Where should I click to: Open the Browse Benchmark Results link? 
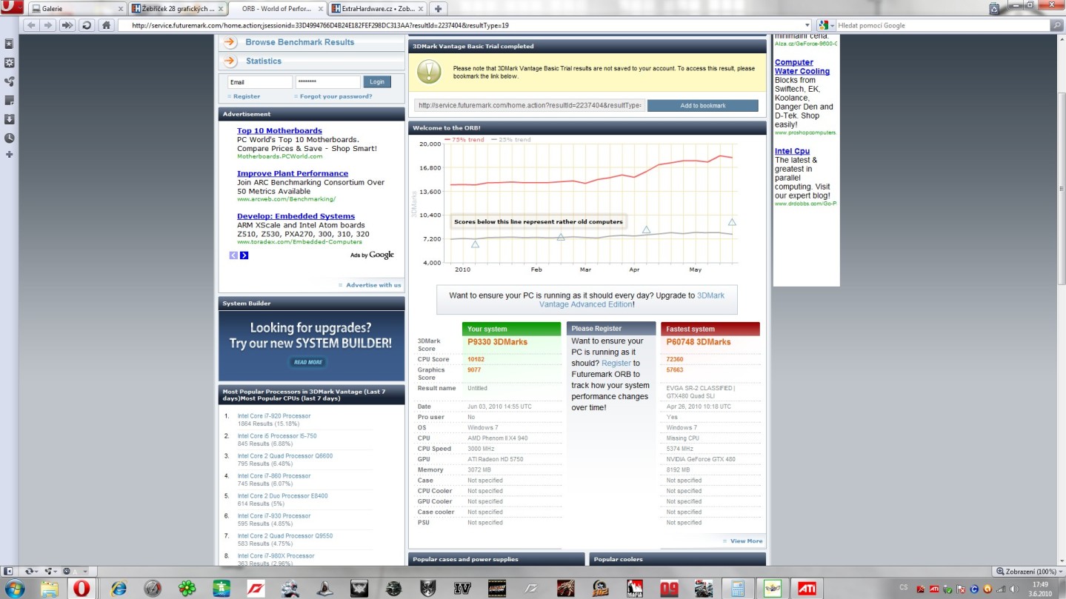pyautogui.click(x=299, y=42)
